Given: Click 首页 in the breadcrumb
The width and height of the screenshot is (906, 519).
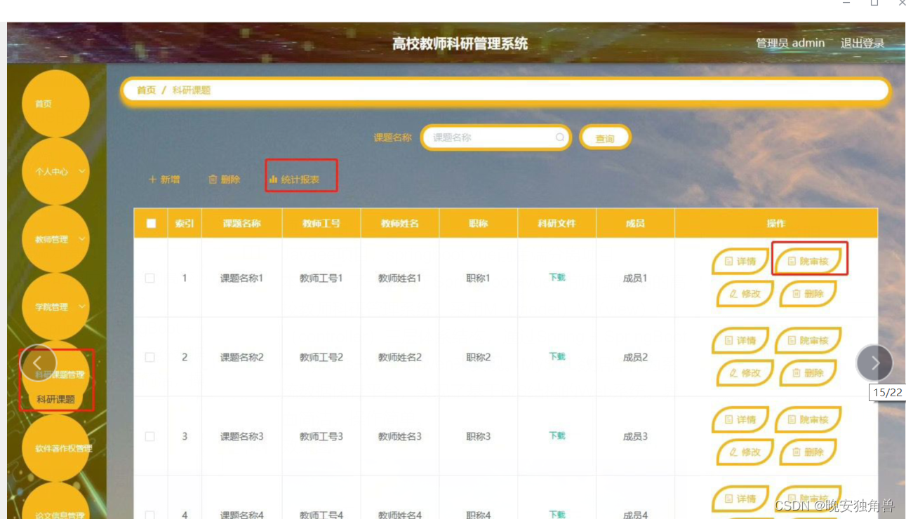Looking at the screenshot, I should [x=146, y=90].
